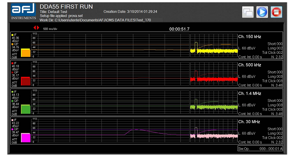Click the Ch. 150 kHz channel label

[x=250, y=37]
